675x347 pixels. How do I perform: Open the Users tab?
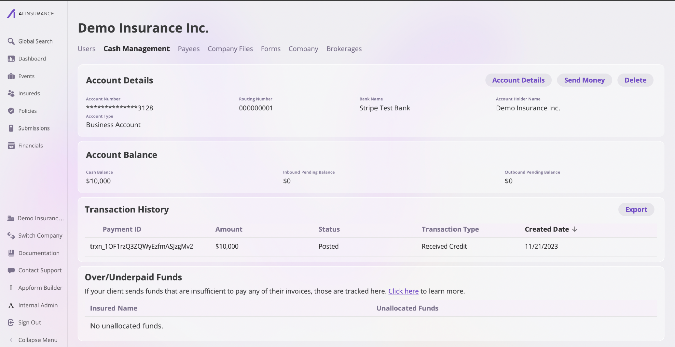[86, 49]
